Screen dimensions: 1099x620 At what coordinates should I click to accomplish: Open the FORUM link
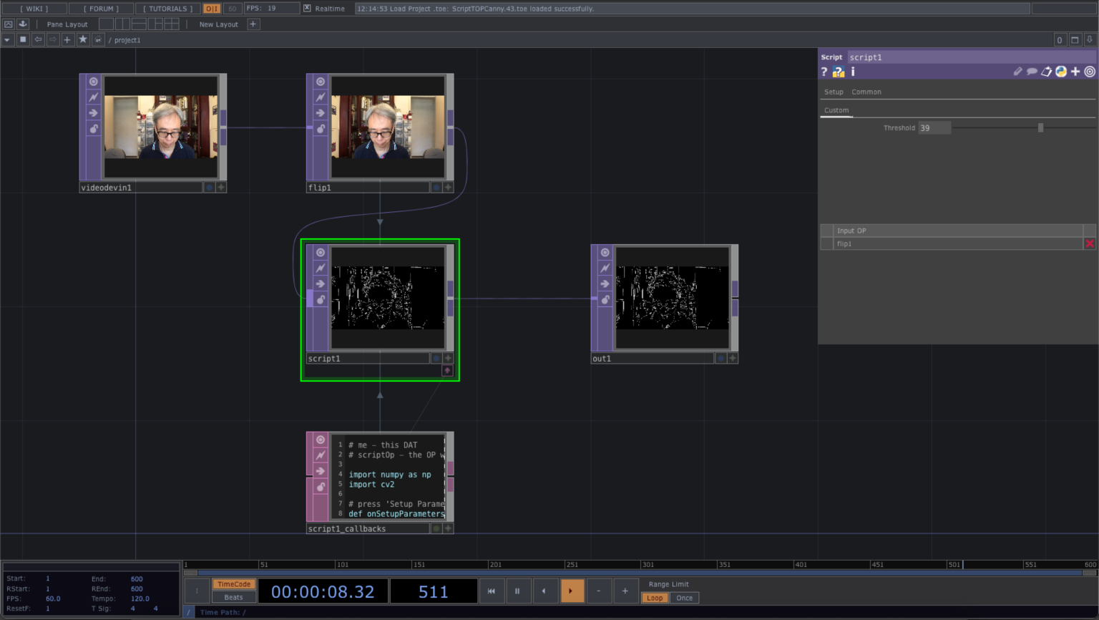101,9
